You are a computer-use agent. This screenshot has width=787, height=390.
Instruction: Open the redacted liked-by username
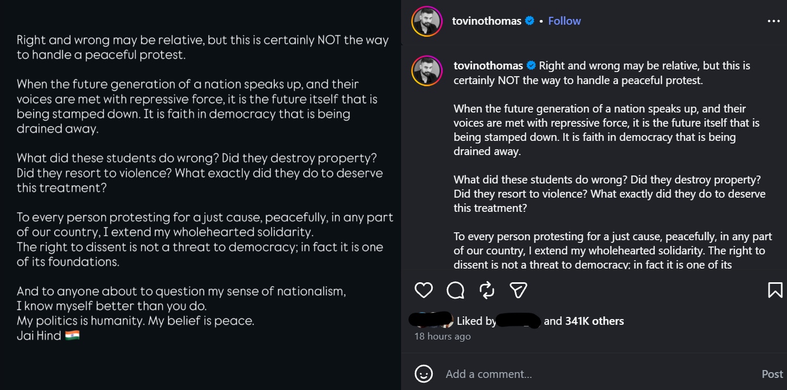pos(519,321)
